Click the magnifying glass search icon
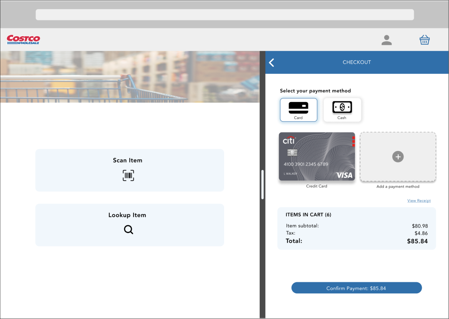The width and height of the screenshot is (449, 319). (128, 229)
